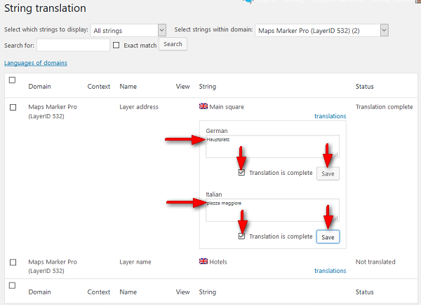
Task: Open the 'Languages of domains' link
Action: pos(36,63)
